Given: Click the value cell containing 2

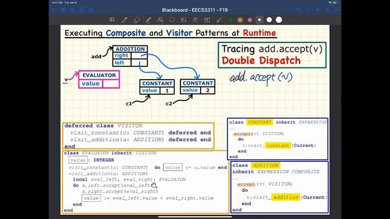Looking at the screenshot, I should pos(208,91).
